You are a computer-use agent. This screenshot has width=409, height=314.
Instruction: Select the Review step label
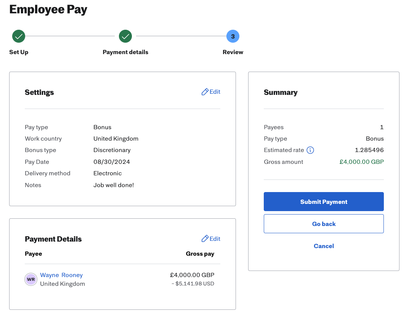pos(233,52)
